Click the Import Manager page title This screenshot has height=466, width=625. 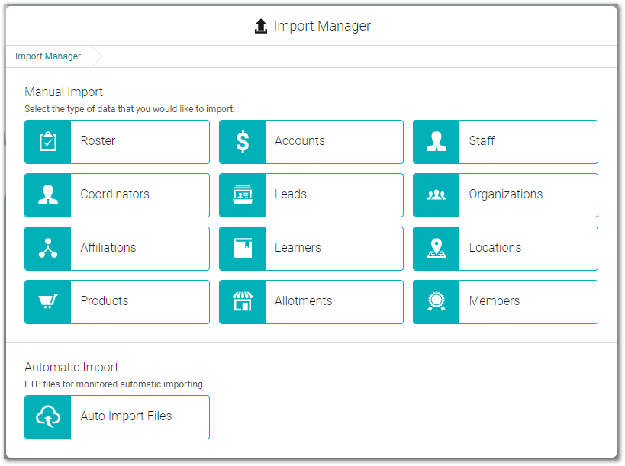[x=322, y=26]
